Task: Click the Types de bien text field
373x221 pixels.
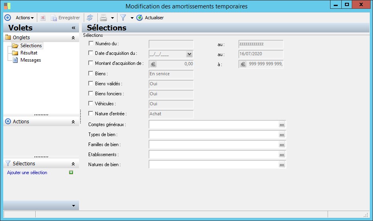Action: (x=214, y=135)
